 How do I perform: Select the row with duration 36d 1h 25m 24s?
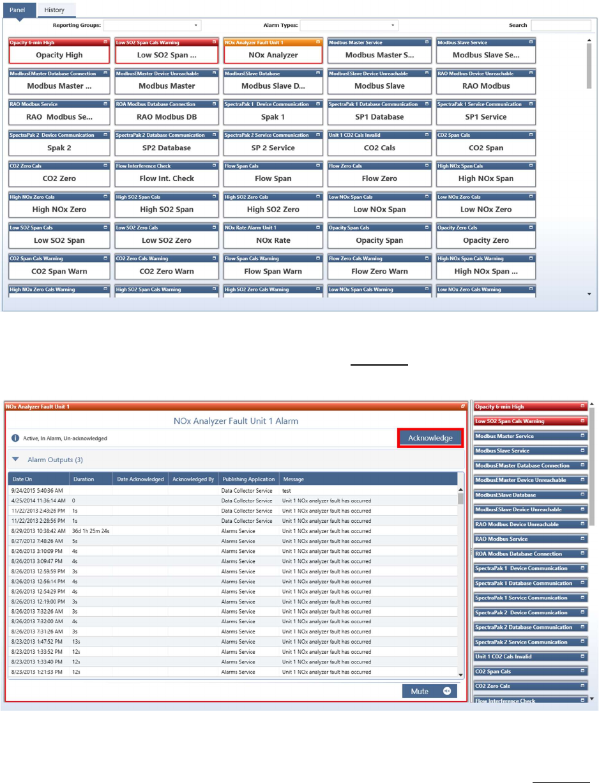(x=232, y=531)
